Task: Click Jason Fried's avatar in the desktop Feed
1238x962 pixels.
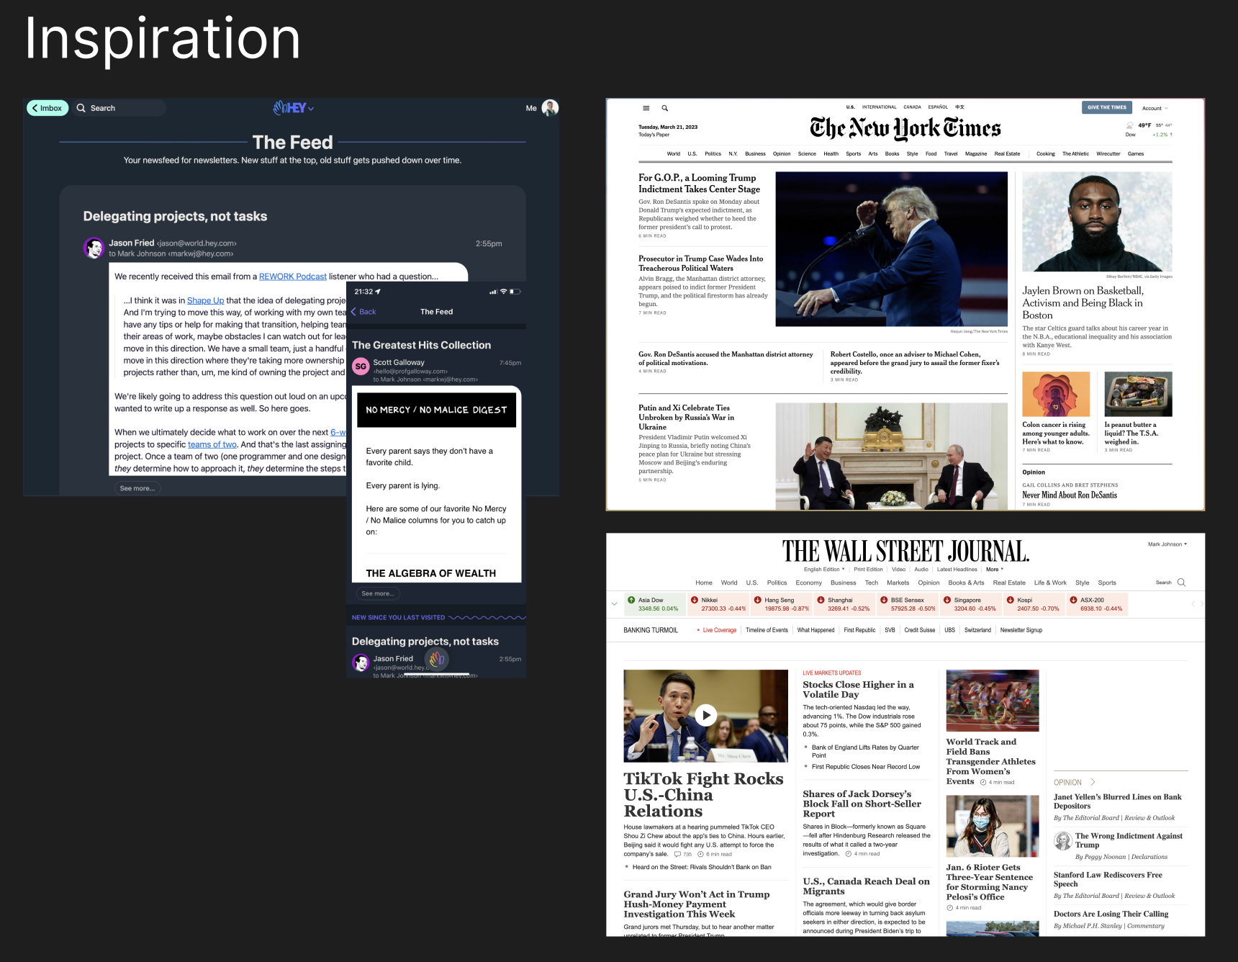Action: coord(94,248)
